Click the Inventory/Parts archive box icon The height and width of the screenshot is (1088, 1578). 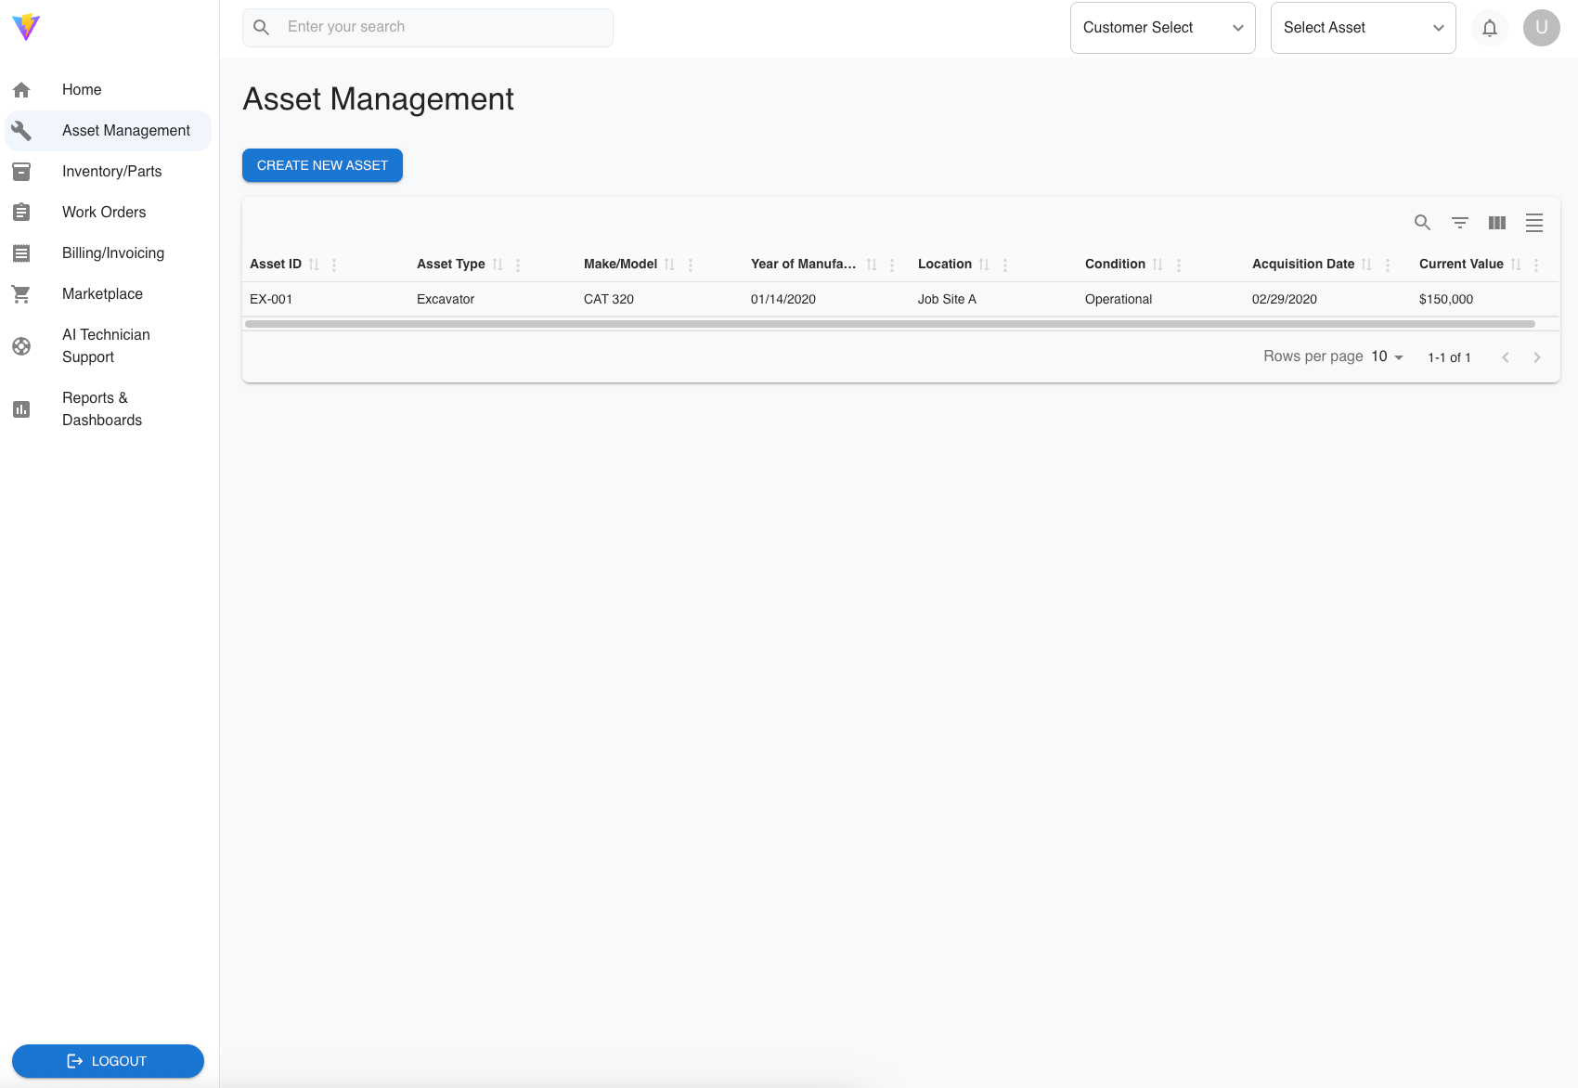pyautogui.click(x=21, y=172)
